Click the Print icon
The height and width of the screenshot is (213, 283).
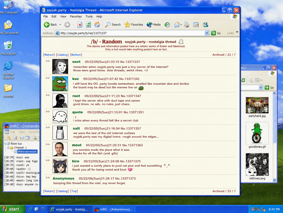pos(186,25)
